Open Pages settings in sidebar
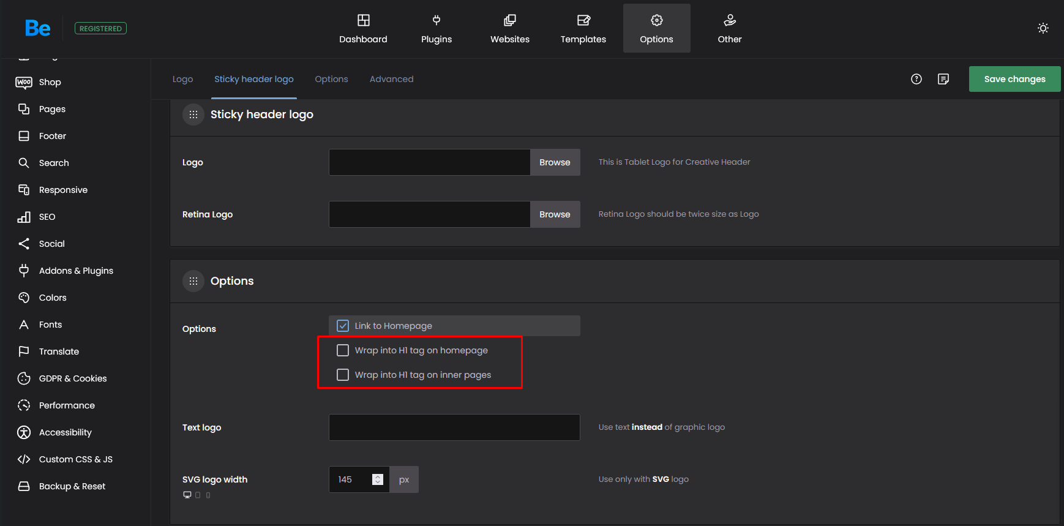The height and width of the screenshot is (526, 1064). (x=52, y=109)
